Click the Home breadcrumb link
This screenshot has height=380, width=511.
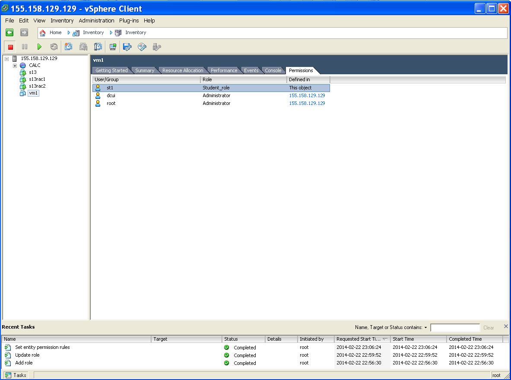click(55, 32)
